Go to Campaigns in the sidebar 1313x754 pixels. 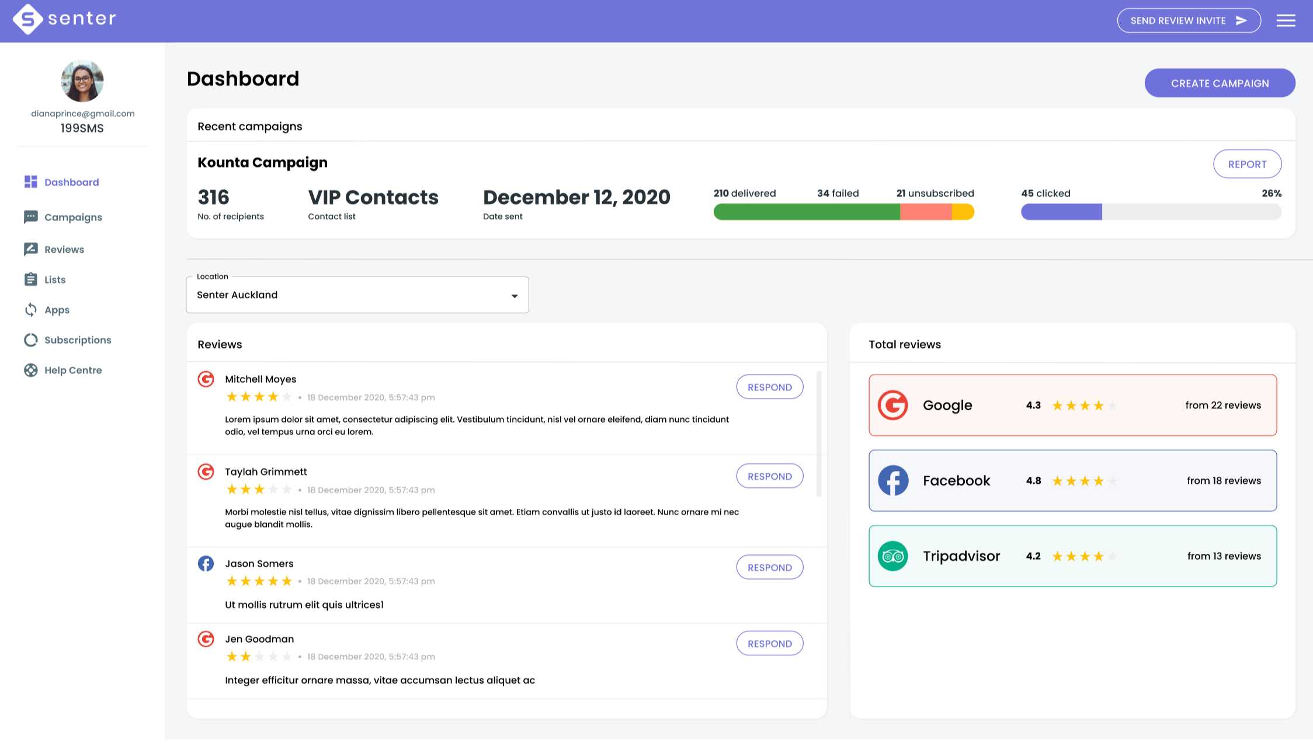tap(73, 217)
